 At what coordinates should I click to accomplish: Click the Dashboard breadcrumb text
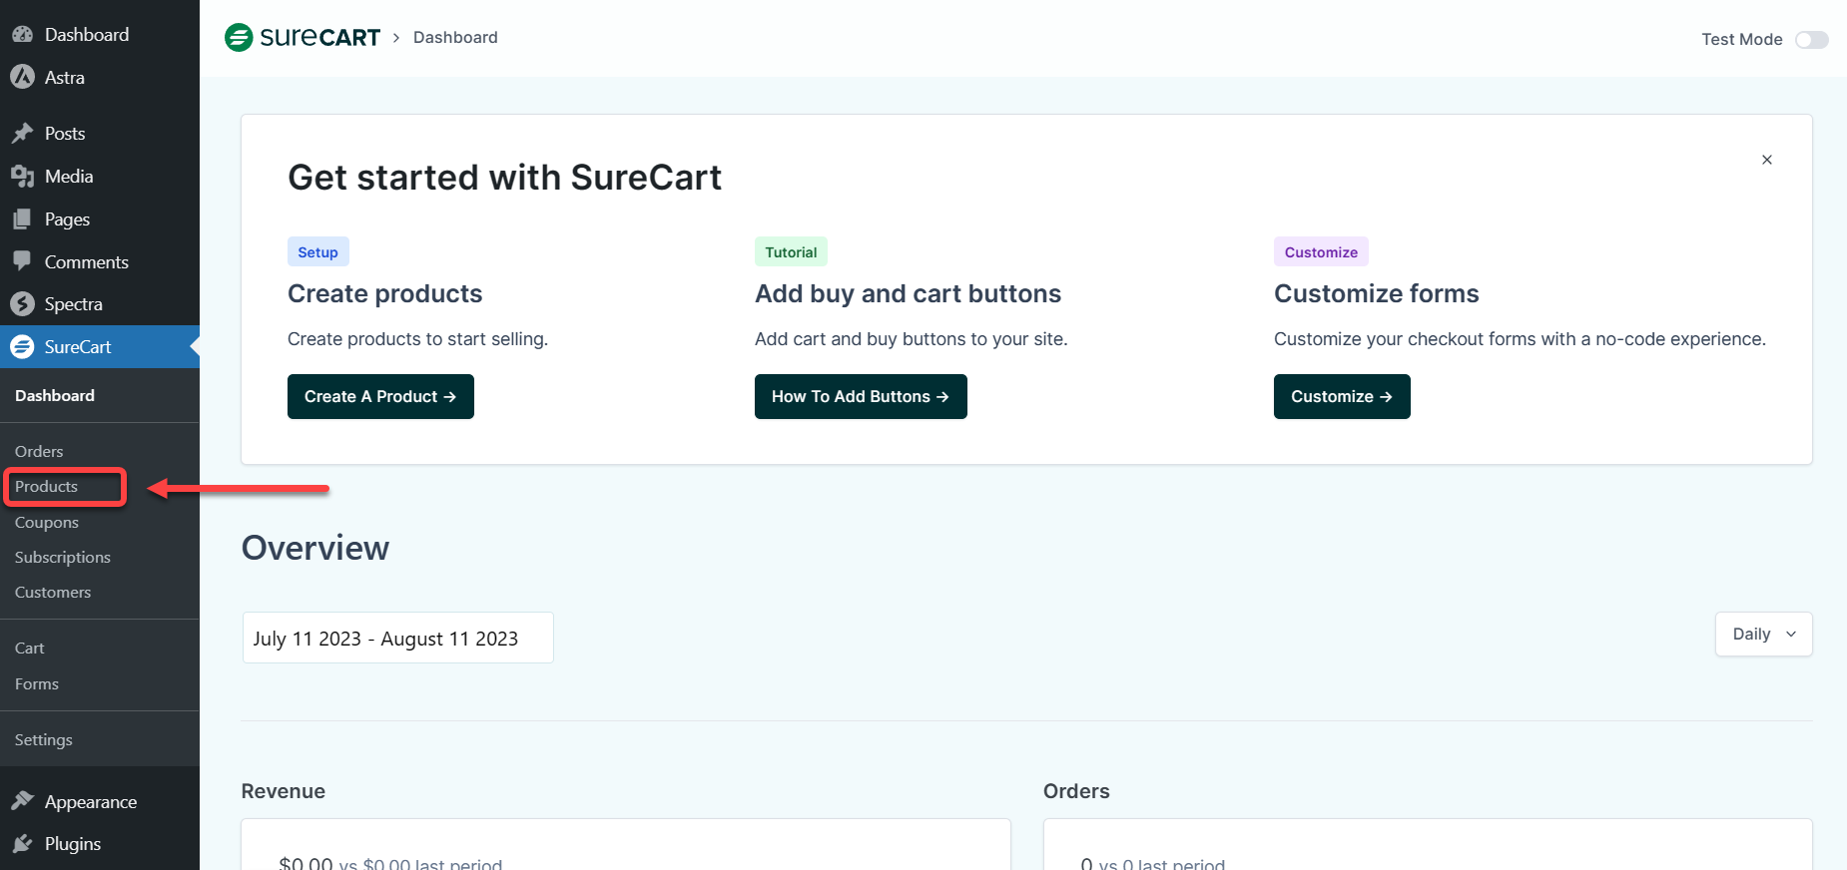click(455, 37)
